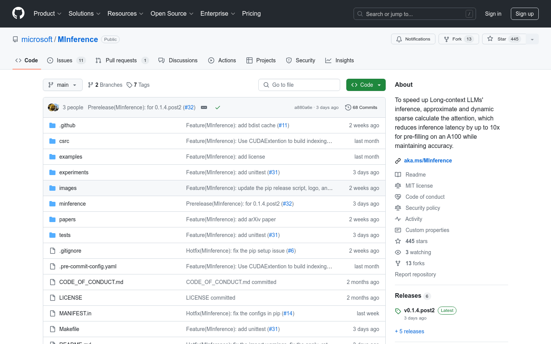Image resolution: width=551 pixels, height=344 pixels.
Task: Focus the Search or jump to field
Action: tap(415, 14)
